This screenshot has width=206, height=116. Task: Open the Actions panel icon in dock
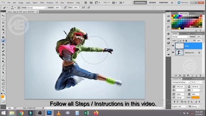[168, 16]
